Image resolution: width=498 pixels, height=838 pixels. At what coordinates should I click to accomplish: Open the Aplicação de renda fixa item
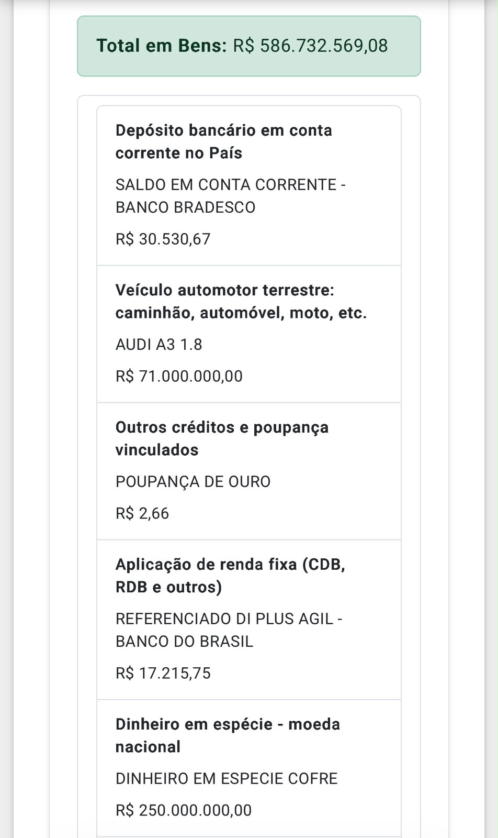tap(249, 620)
